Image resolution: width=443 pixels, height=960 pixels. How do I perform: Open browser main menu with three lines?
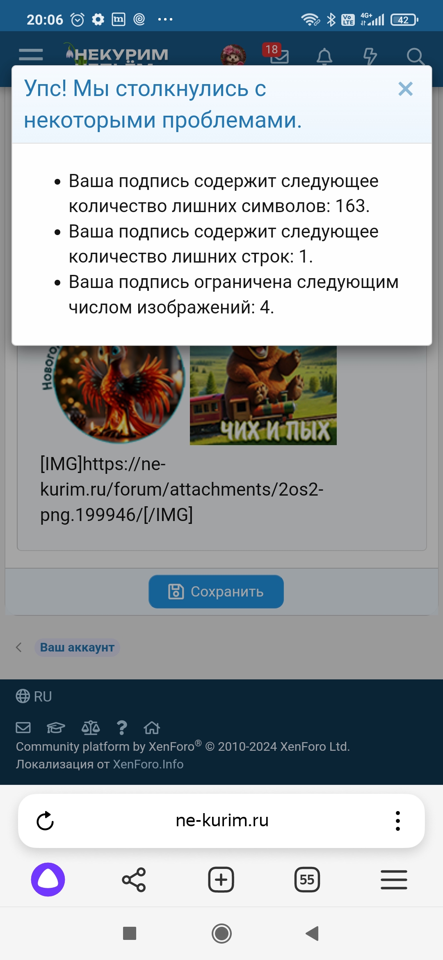pyautogui.click(x=394, y=880)
